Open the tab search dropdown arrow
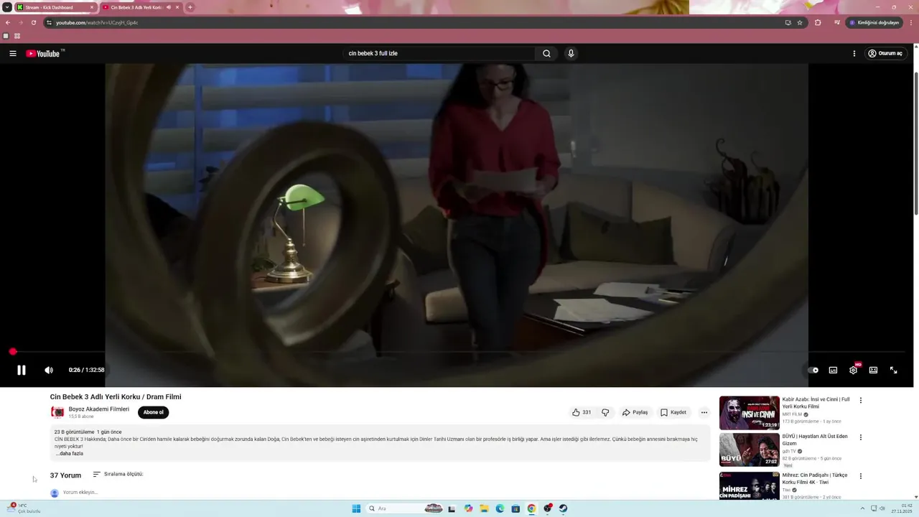Viewport: 919px width, 517px height. coord(6,7)
